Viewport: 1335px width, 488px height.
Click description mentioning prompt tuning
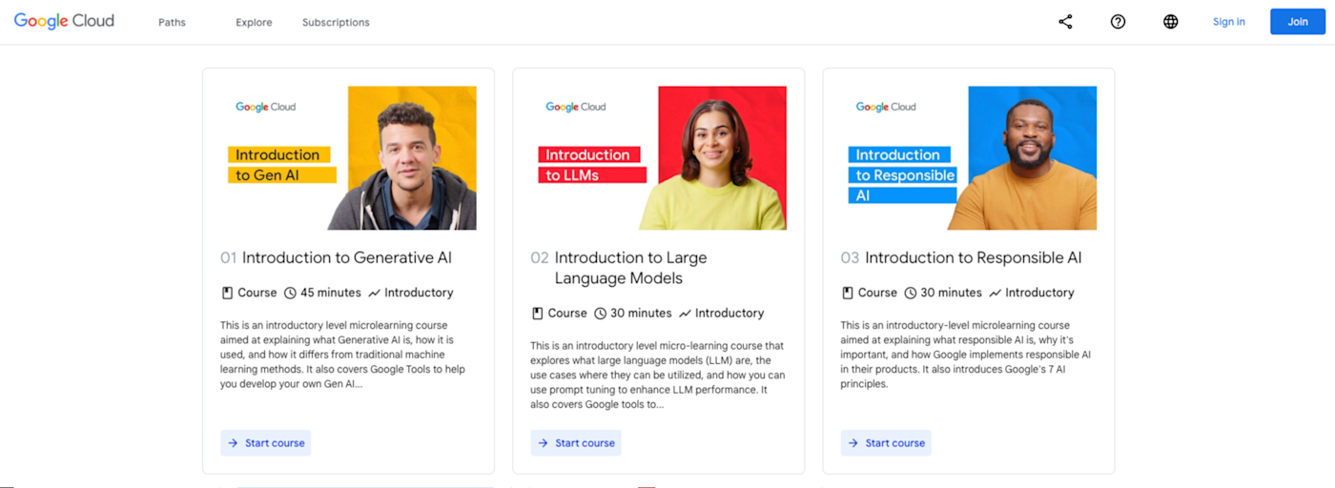(x=658, y=375)
